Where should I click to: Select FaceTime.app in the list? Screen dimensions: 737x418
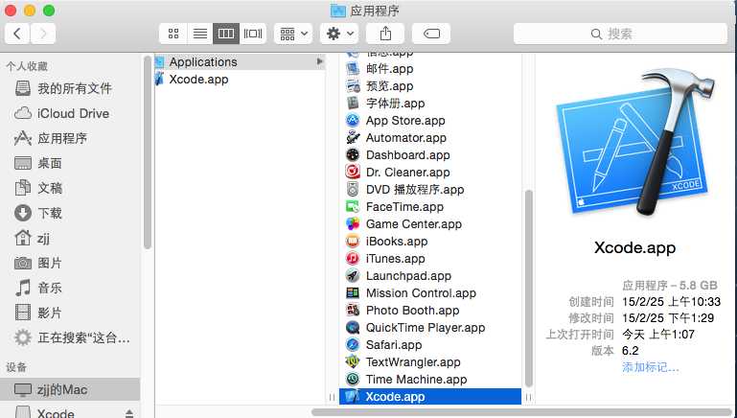(430, 206)
